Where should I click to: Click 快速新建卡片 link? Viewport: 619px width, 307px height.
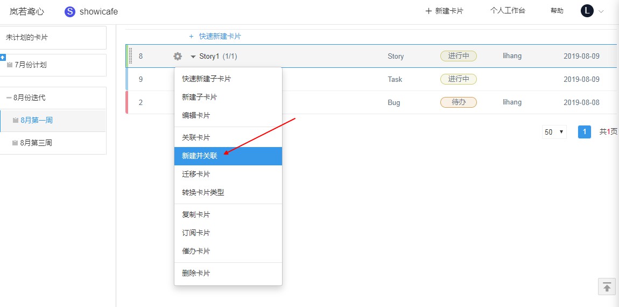pyautogui.click(x=220, y=36)
